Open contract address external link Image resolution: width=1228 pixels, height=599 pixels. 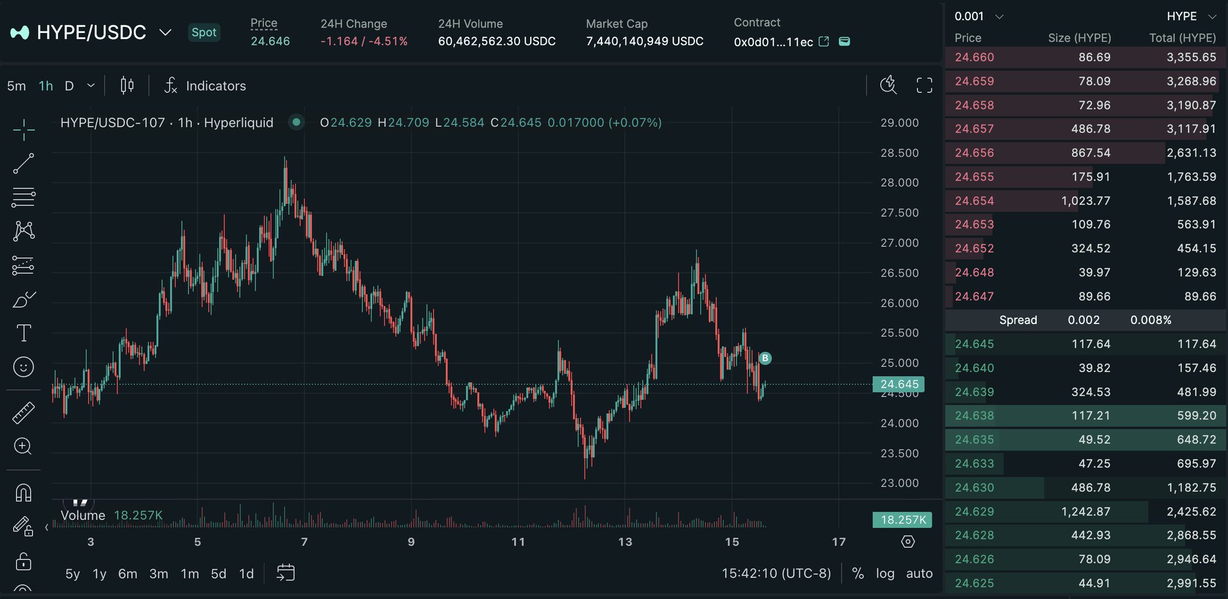click(824, 41)
